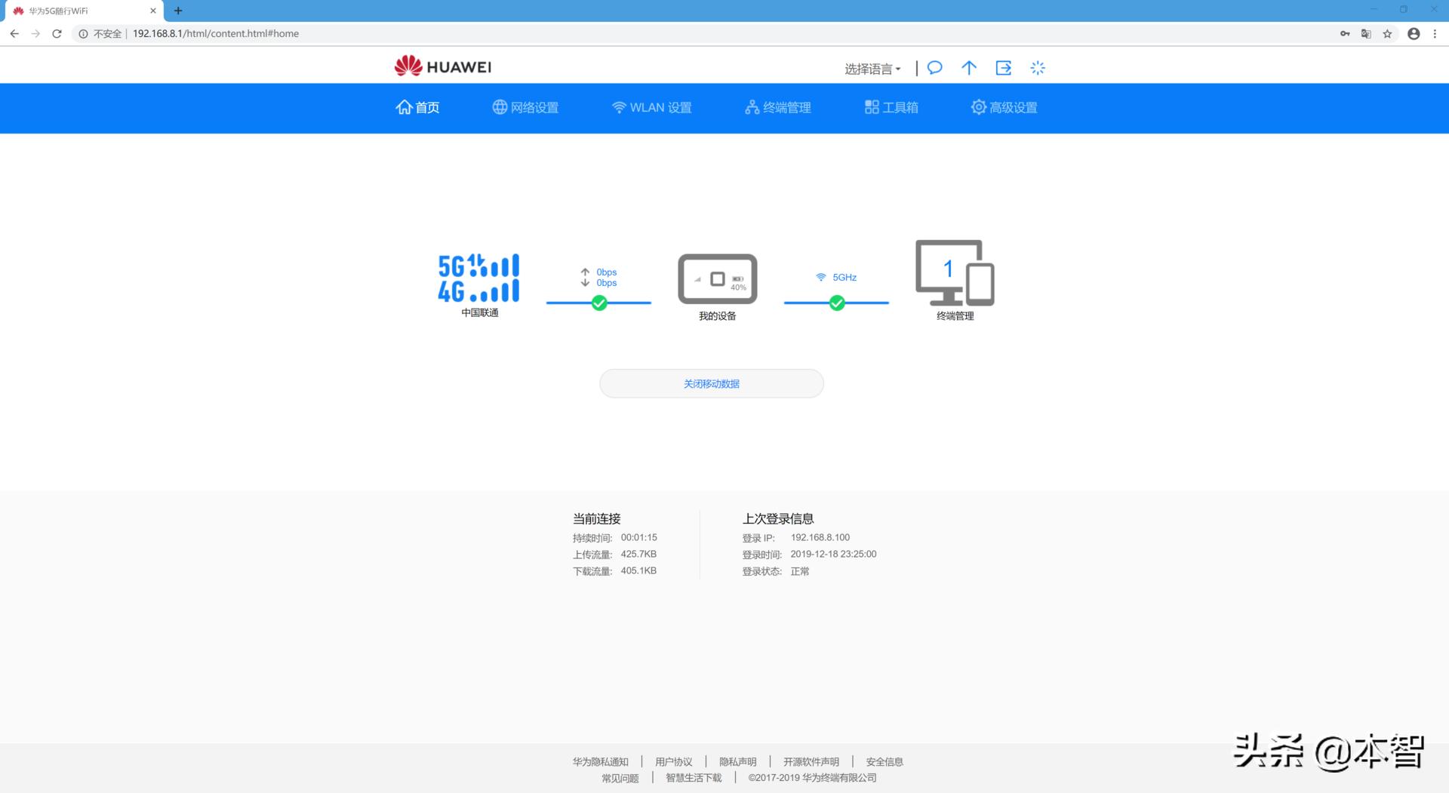Click the 5GHz Wi-Fi connection status checkmark
This screenshot has width=1449, height=793.
pos(836,303)
